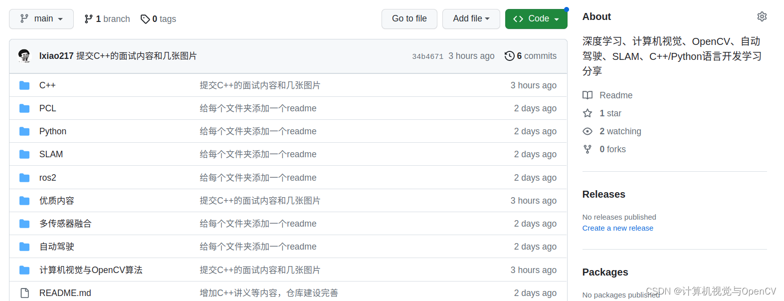
Task: Click Create a new release
Action: (617, 228)
